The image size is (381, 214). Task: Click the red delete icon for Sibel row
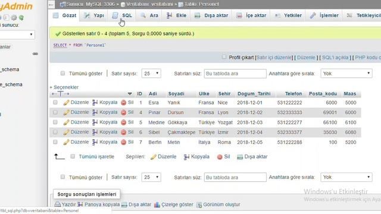(x=123, y=133)
